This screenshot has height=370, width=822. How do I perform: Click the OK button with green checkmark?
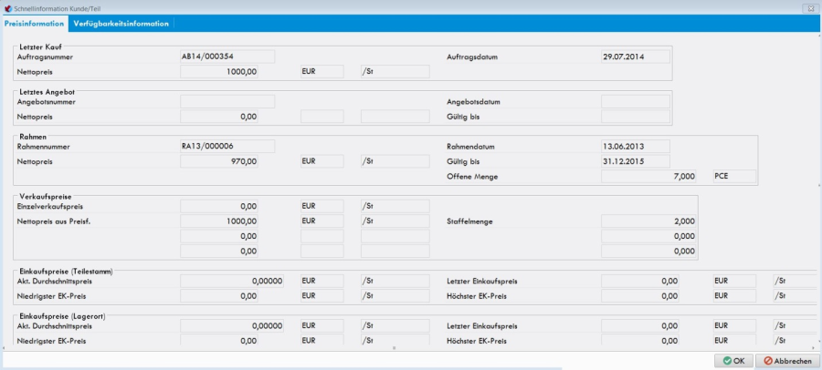pyautogui.click(x=733, y=361)
